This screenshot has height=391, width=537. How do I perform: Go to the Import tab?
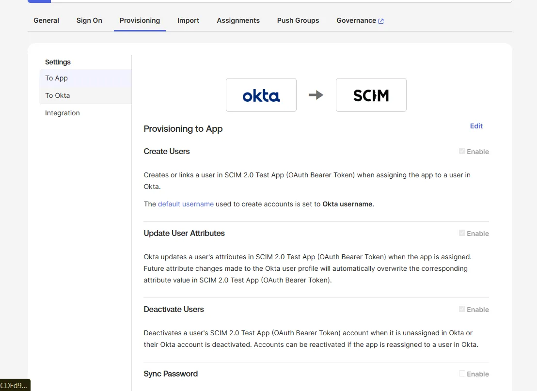pyautogui.click(x=188, y=20)
